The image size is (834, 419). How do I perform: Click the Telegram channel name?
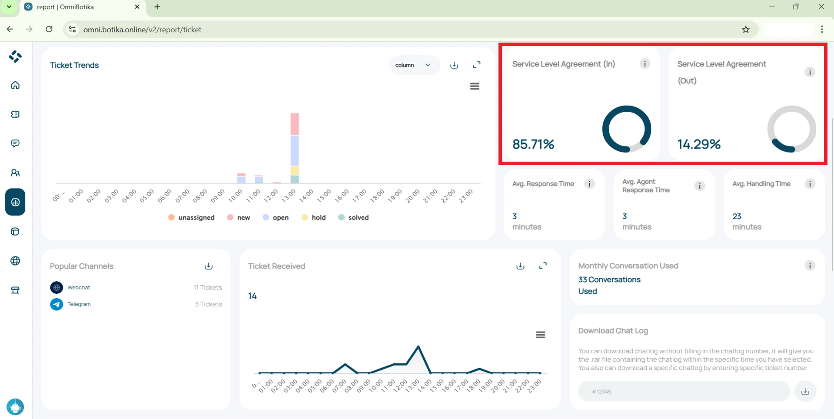[x=79, y=304]
